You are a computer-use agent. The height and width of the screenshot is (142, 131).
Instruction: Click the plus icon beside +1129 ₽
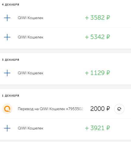(7, 73)
